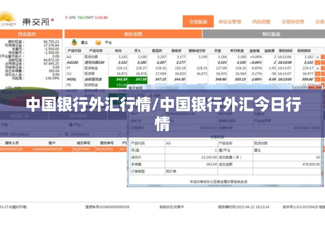Click the 风险率 value 136.59%

click(x=52, y=78)
